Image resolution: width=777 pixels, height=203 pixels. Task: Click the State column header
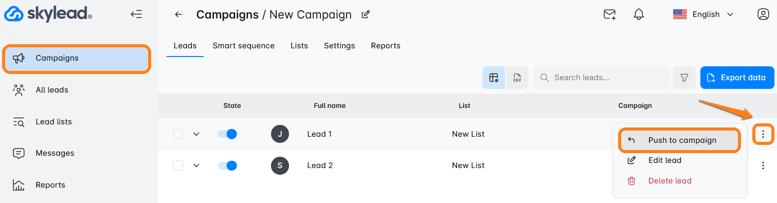click(x=232, y=106)
